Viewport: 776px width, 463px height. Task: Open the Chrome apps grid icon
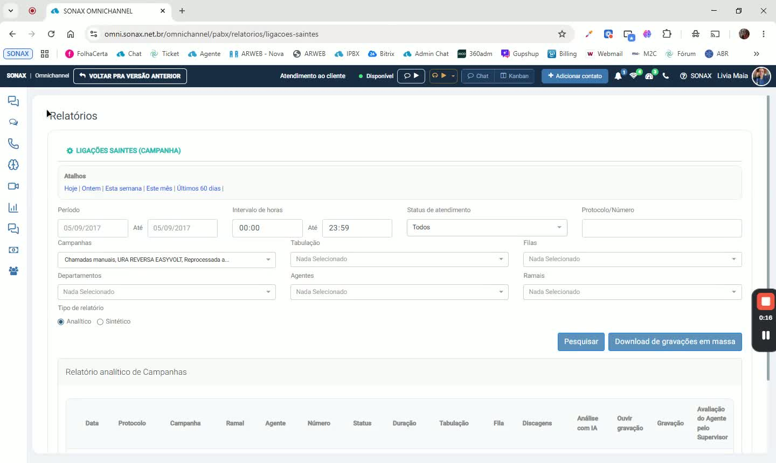[45, 54]
